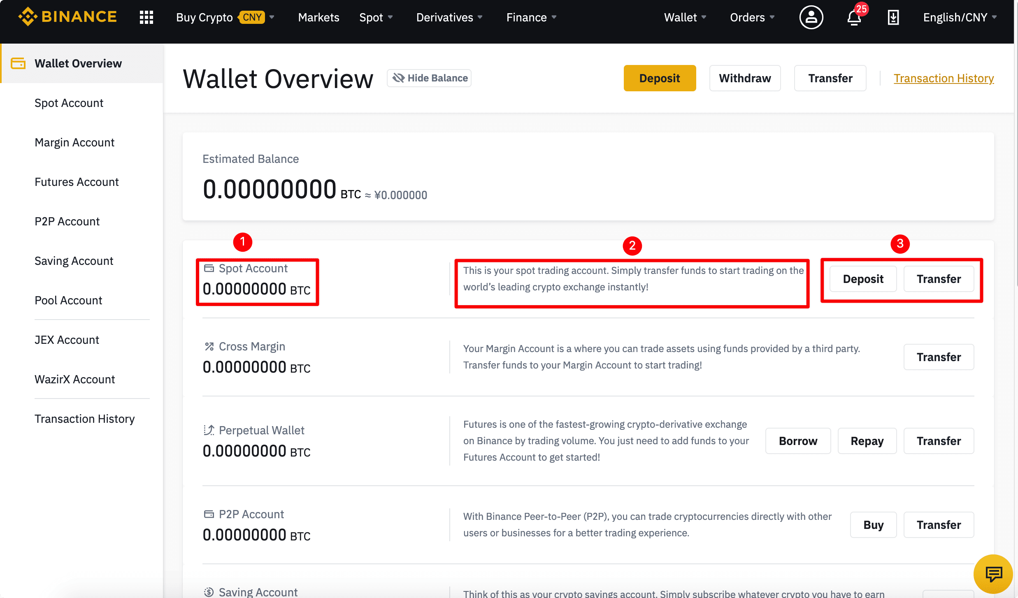Open the user profile icon
Viewport: 1018px width, 598px height.
coord(811,17)
